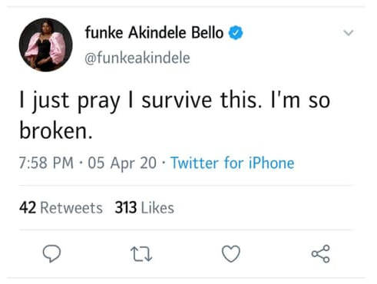Image resolution: width=377 pixels, height=284 pixels.
Task: Click the number 42 count
Action: pos(28,207)
